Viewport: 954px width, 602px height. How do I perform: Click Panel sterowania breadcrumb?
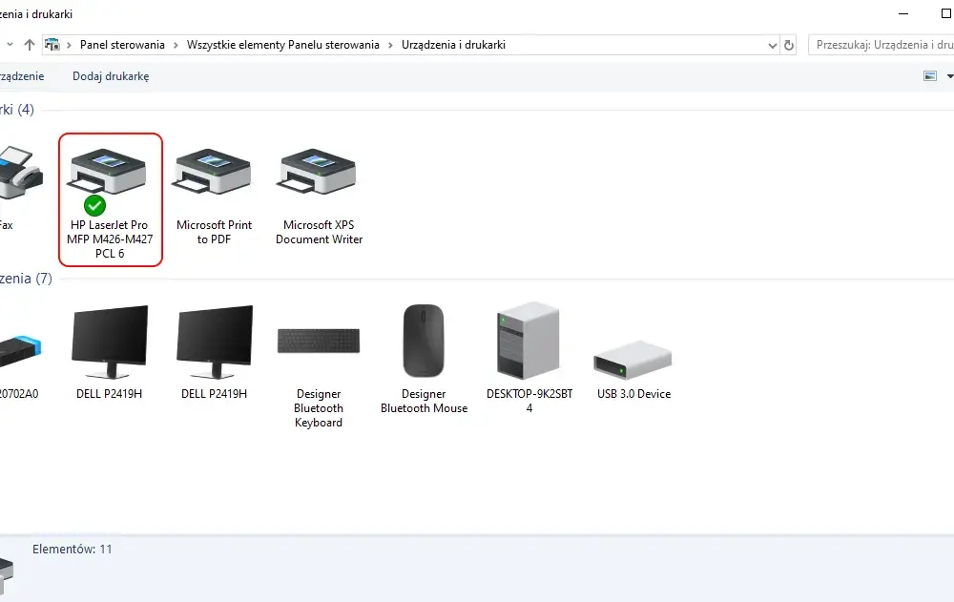click(x=122, y=45)
